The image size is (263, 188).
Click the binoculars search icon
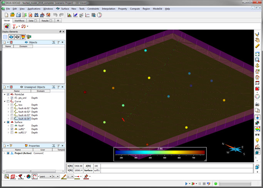pos(36,15)
